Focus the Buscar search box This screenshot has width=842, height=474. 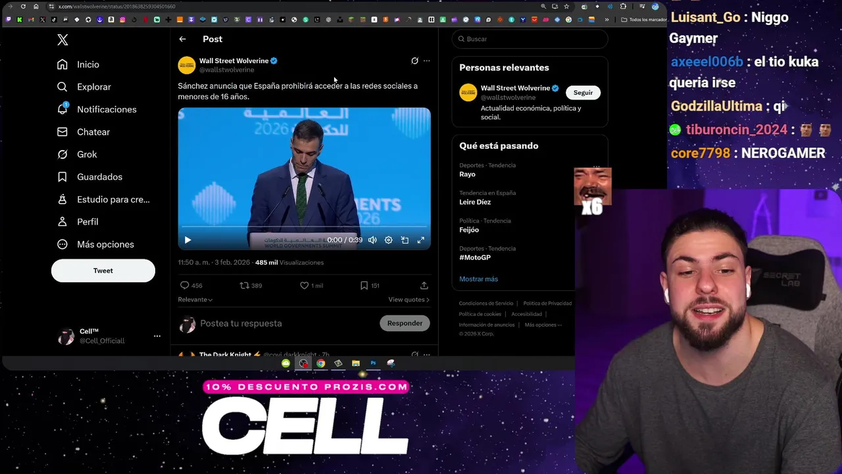530,39
